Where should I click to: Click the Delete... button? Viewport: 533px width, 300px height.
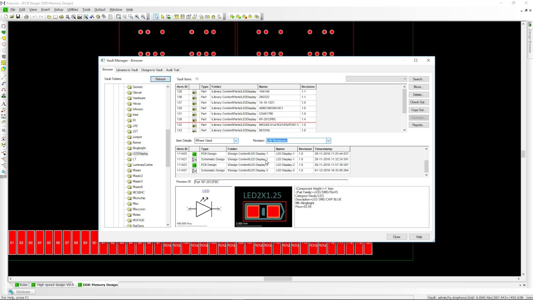point(418,95)
